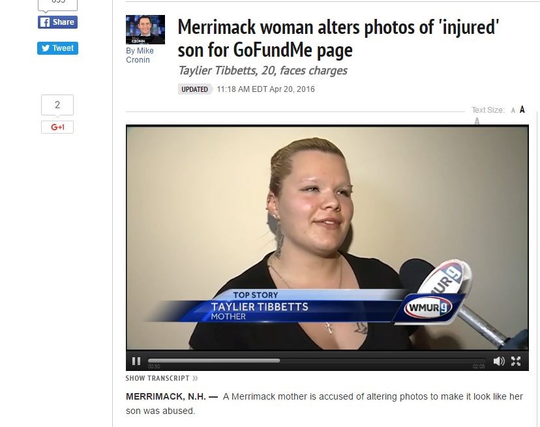Mute the video using the speaker icon

point(499,361)
